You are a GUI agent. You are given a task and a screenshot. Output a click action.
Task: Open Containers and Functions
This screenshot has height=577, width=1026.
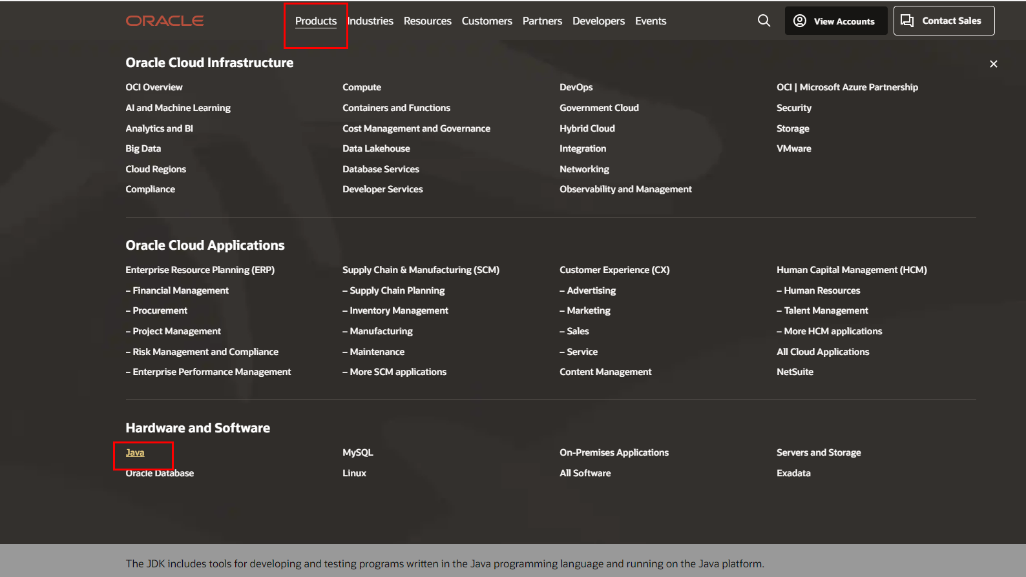(397, 108)
